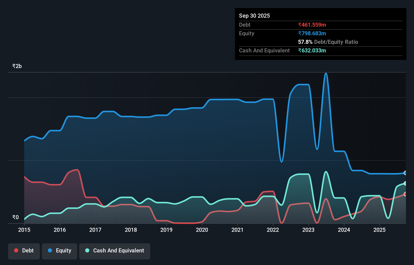Select the Equity line endpoint marker

405,173
